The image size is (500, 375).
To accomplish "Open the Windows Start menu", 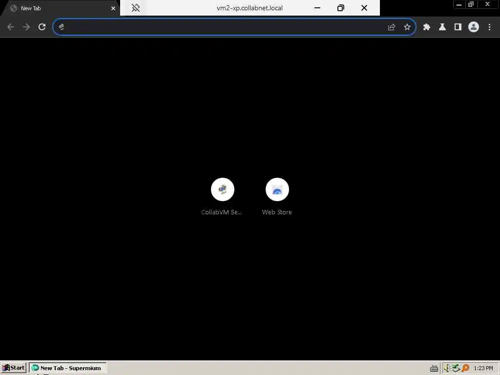I will tap(13, 368).
